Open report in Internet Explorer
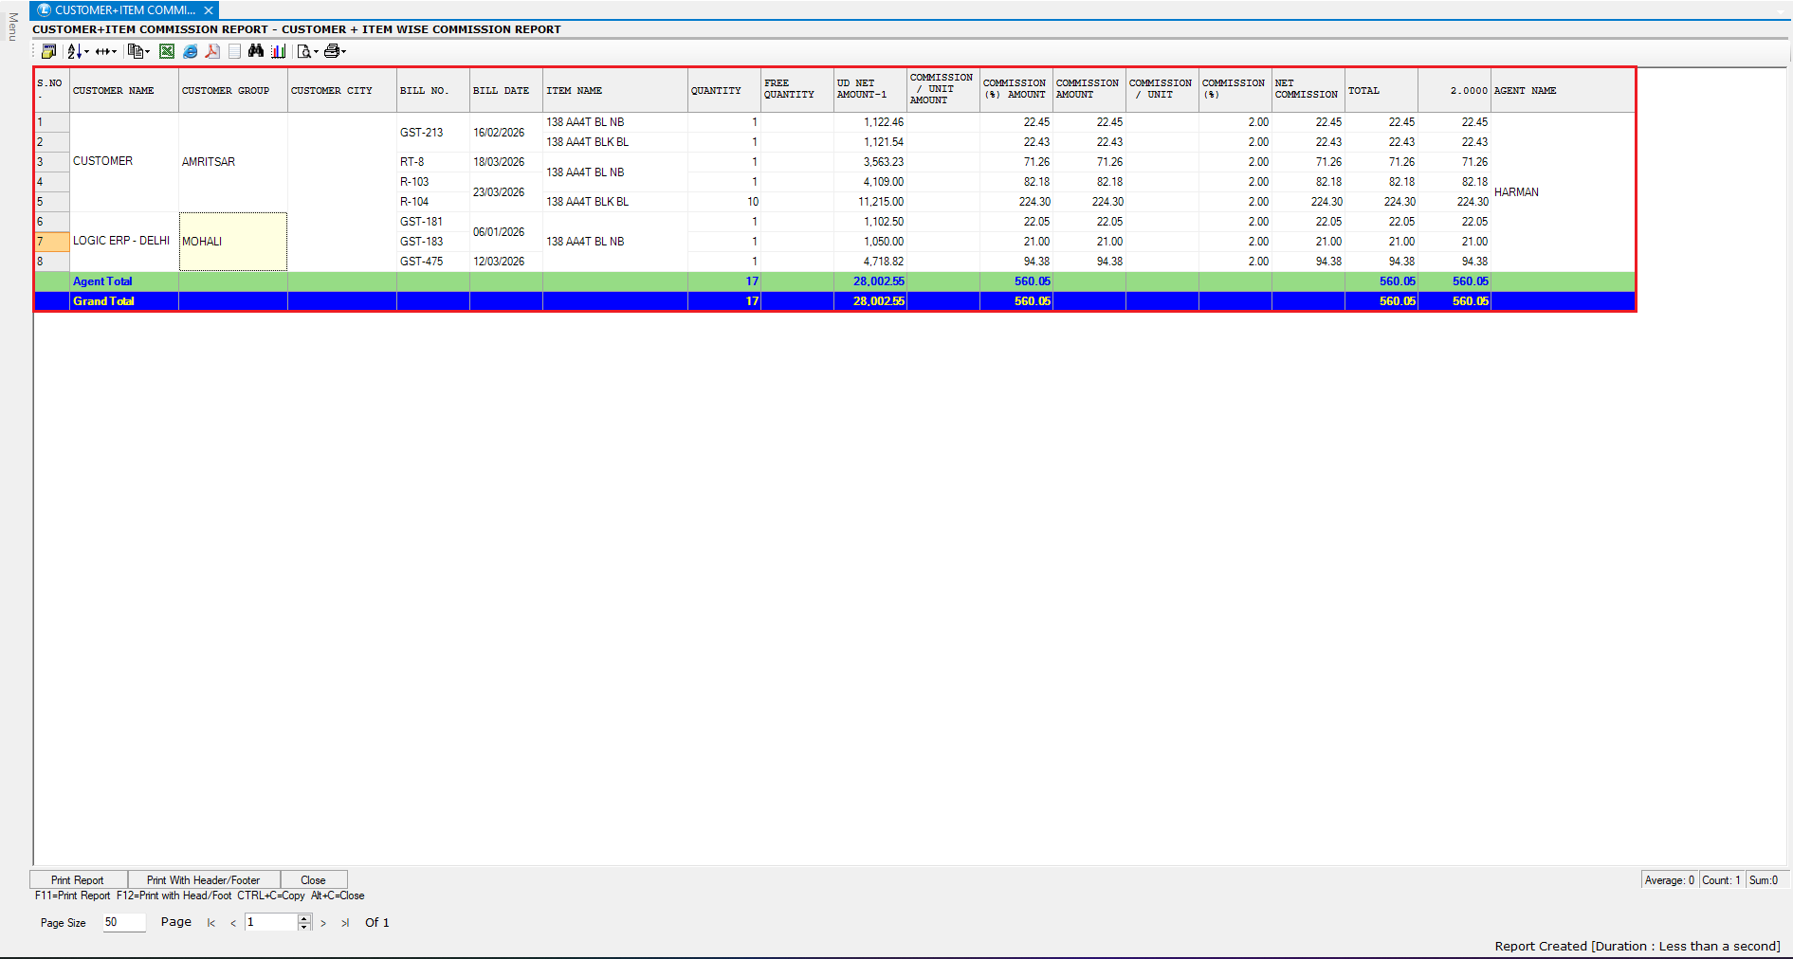 point(190,51)
